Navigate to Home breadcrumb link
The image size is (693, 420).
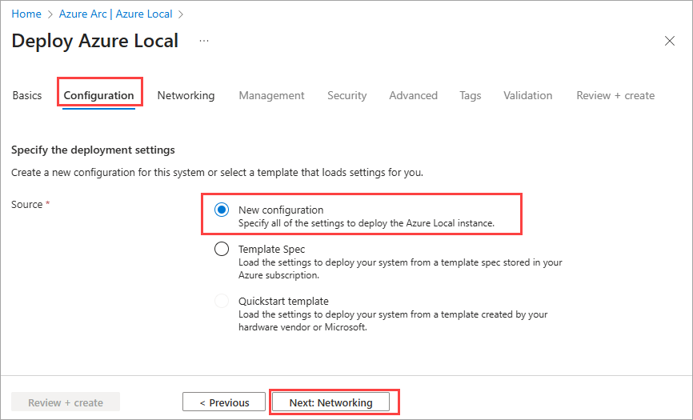point(26,14)
